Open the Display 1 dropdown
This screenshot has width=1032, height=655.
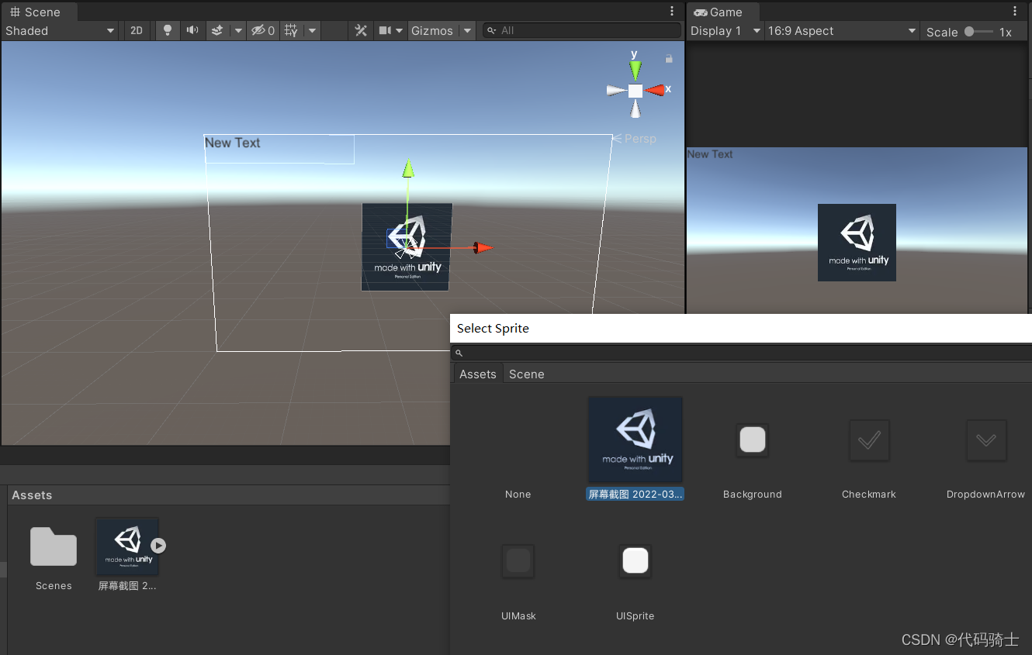(x=726, y=31)
